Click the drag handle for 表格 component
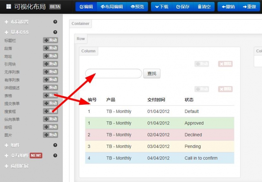The image size is (262, 182). [50, 96]
